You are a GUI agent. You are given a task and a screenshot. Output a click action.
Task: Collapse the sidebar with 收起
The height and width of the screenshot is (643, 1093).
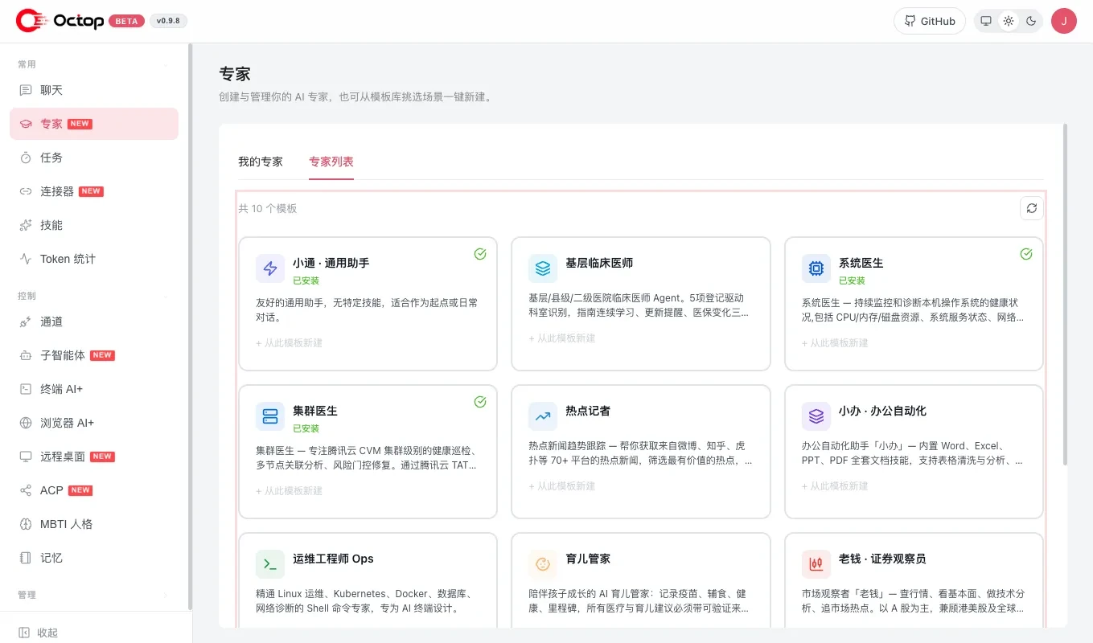point(39,633)
